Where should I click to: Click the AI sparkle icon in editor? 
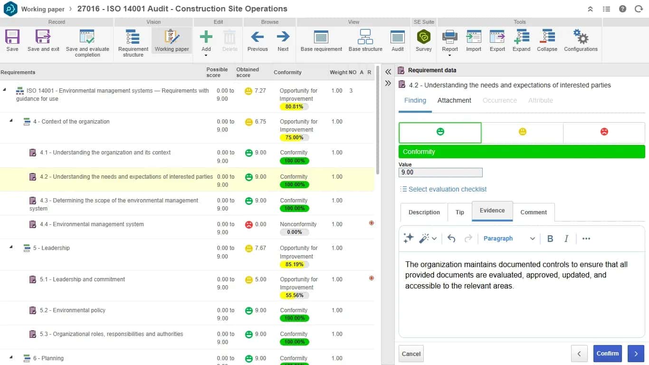(409, 239)
